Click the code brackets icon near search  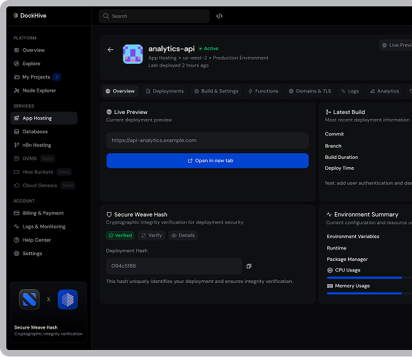click(219, 16)
